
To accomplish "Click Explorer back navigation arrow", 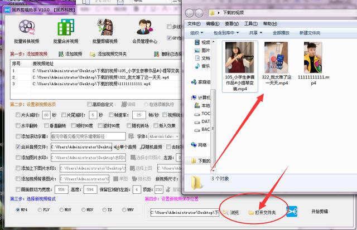I will click(x=189, y=13).
